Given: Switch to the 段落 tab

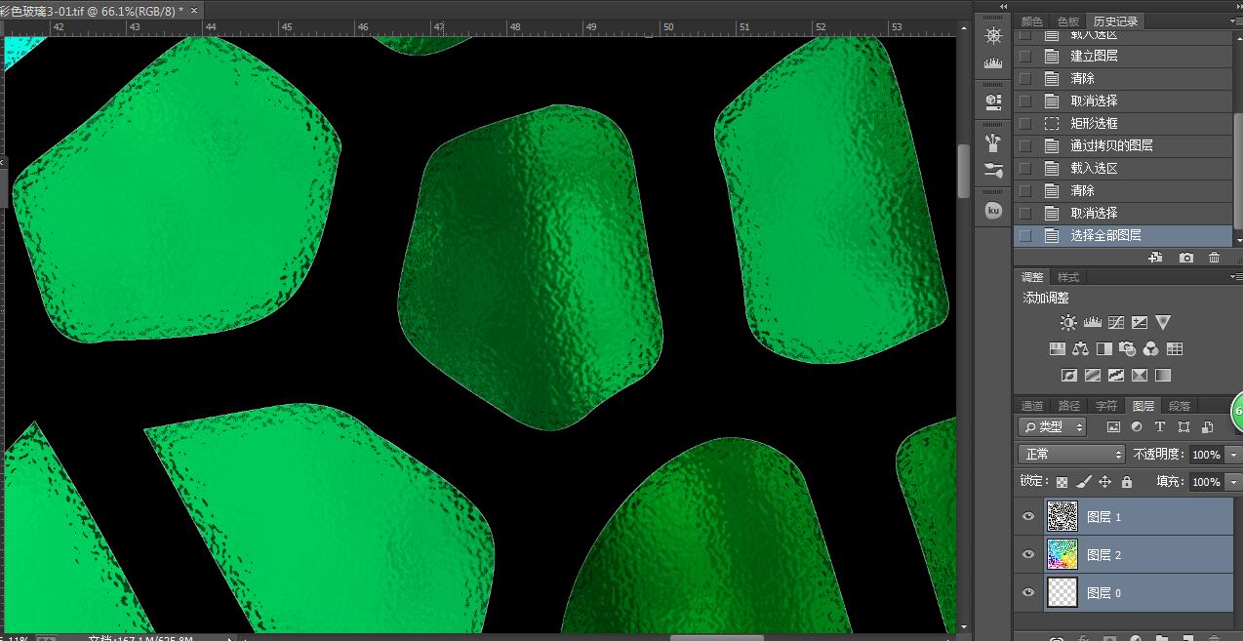Looking at the screenshot, I should pos(1180,406).
